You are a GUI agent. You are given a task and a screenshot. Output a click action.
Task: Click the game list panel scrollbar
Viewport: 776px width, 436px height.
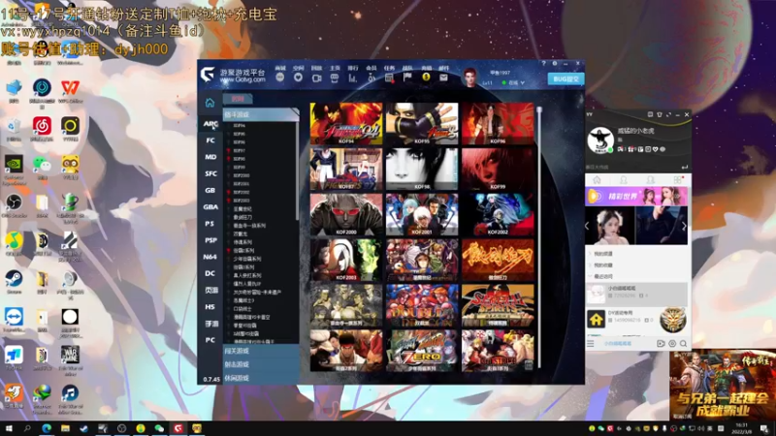pyautogui.click(x=297, y=171)
